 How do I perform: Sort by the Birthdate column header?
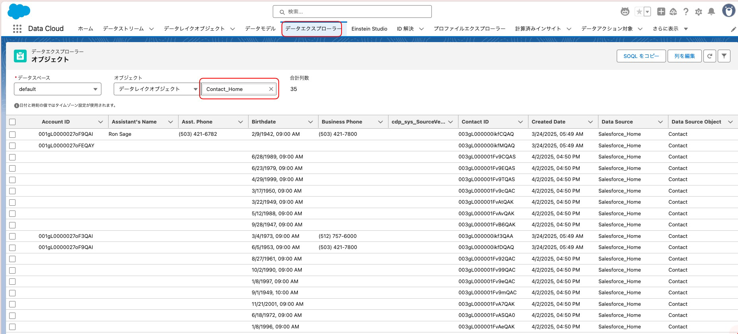click(264, 122)
